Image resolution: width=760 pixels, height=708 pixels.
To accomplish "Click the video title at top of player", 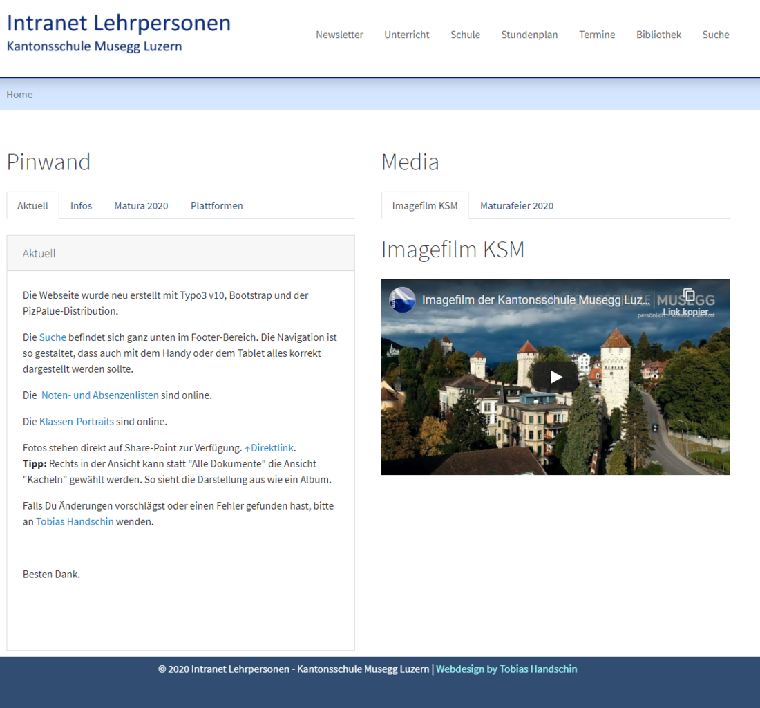I will 535,300.
